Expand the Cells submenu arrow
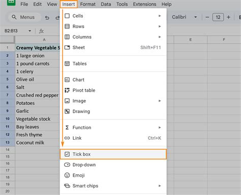241x195 pixels. click(x=160, y=16)
